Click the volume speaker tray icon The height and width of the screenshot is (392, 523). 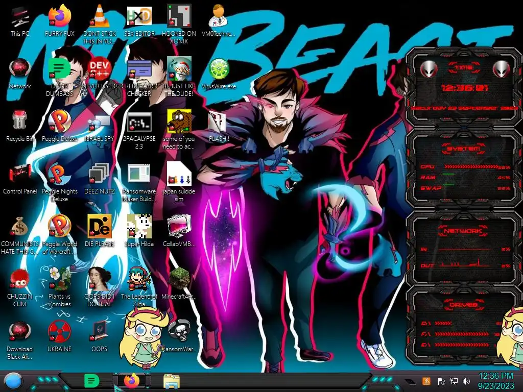coord(466,381)
